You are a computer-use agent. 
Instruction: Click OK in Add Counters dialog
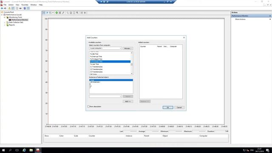click(x=168, y=108)
